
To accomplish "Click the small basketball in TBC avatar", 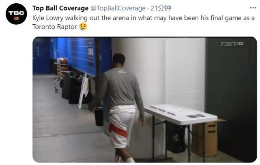I will [x=16, y=18].
